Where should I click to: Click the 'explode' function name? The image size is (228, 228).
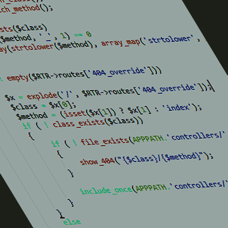[42, 96]
